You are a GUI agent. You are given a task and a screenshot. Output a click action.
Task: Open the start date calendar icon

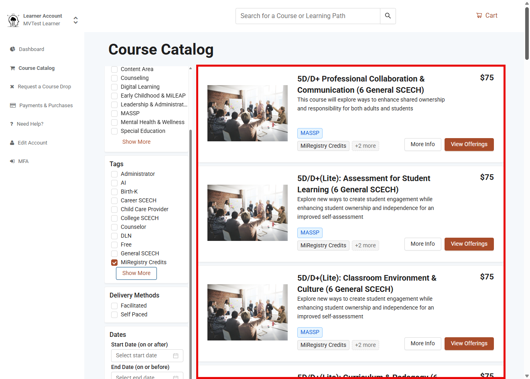coord(176,356)
